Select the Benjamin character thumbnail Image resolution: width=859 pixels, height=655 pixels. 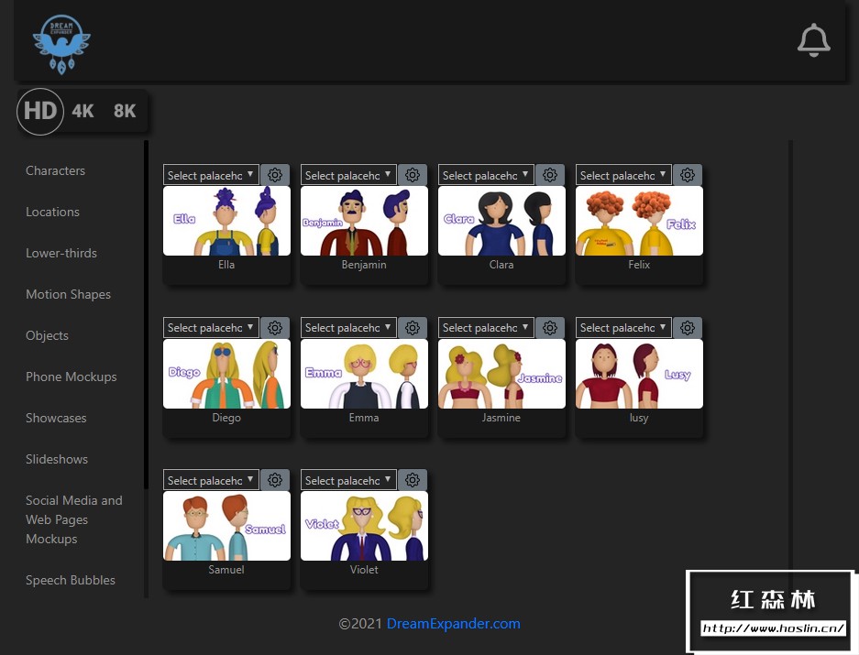(x=364, y=221)
